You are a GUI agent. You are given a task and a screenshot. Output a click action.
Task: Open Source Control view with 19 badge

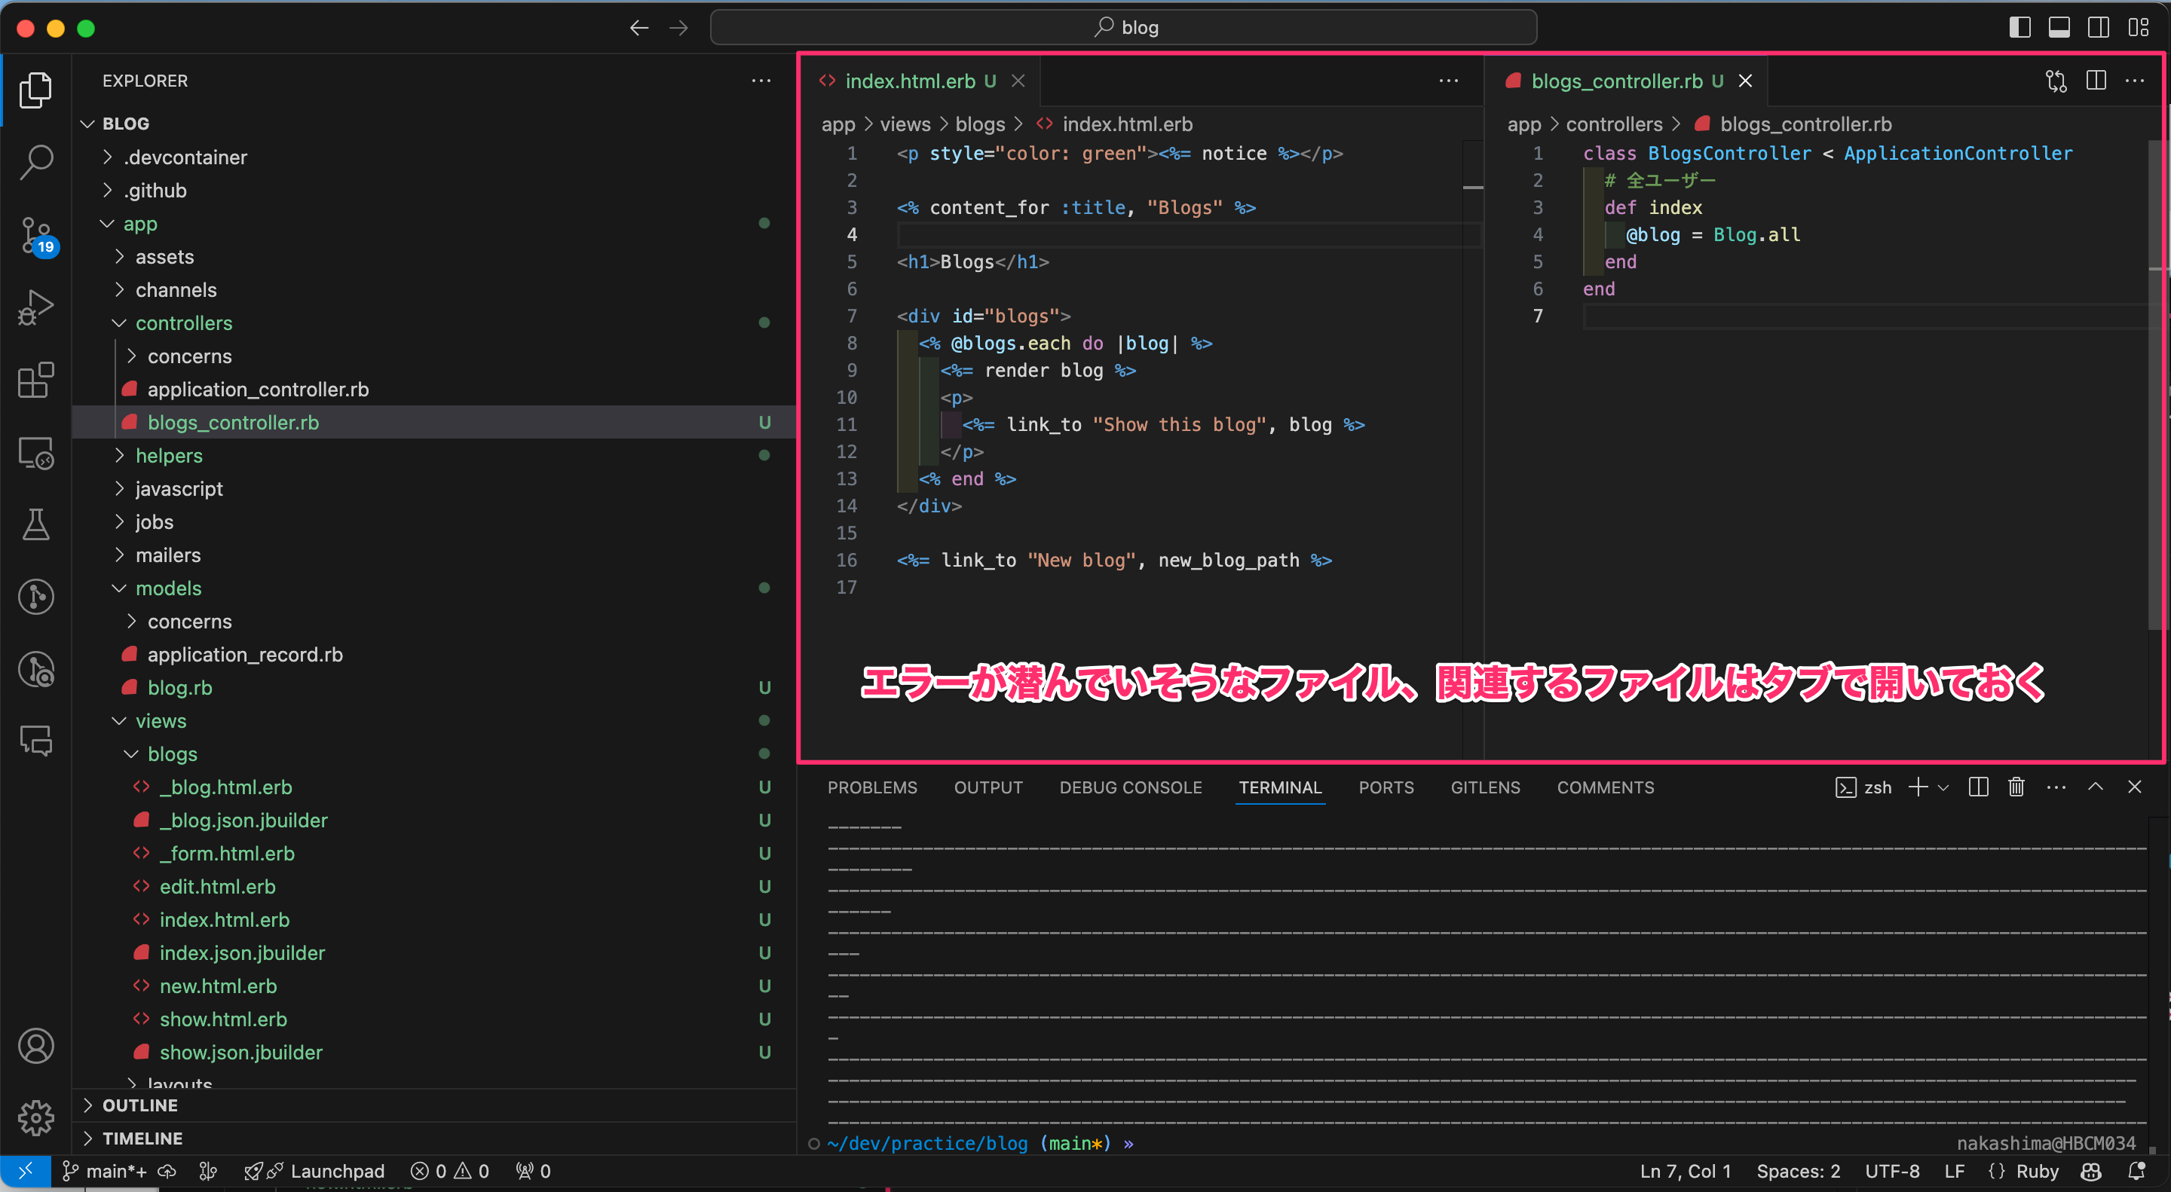click(x=35, y=235)
